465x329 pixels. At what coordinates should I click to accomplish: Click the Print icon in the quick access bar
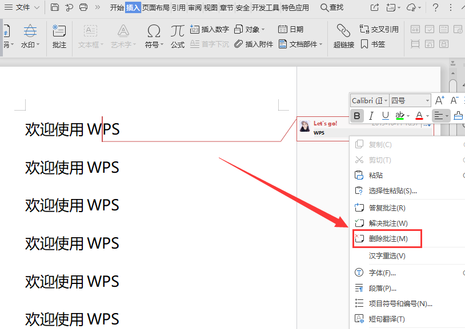(x=83, y=7)
